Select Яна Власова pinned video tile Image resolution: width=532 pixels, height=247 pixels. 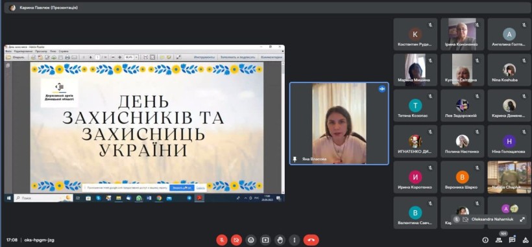tap(339, 124)
